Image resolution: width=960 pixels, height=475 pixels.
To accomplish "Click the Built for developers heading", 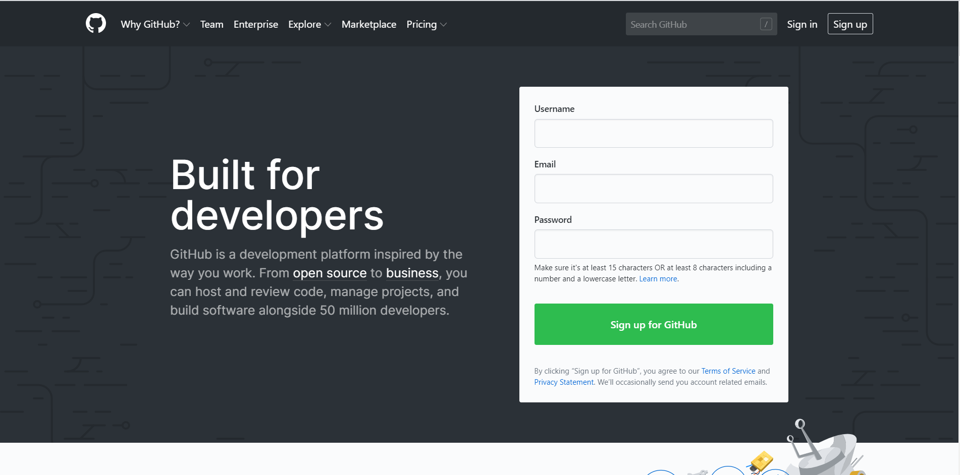I will click(277, 195).
